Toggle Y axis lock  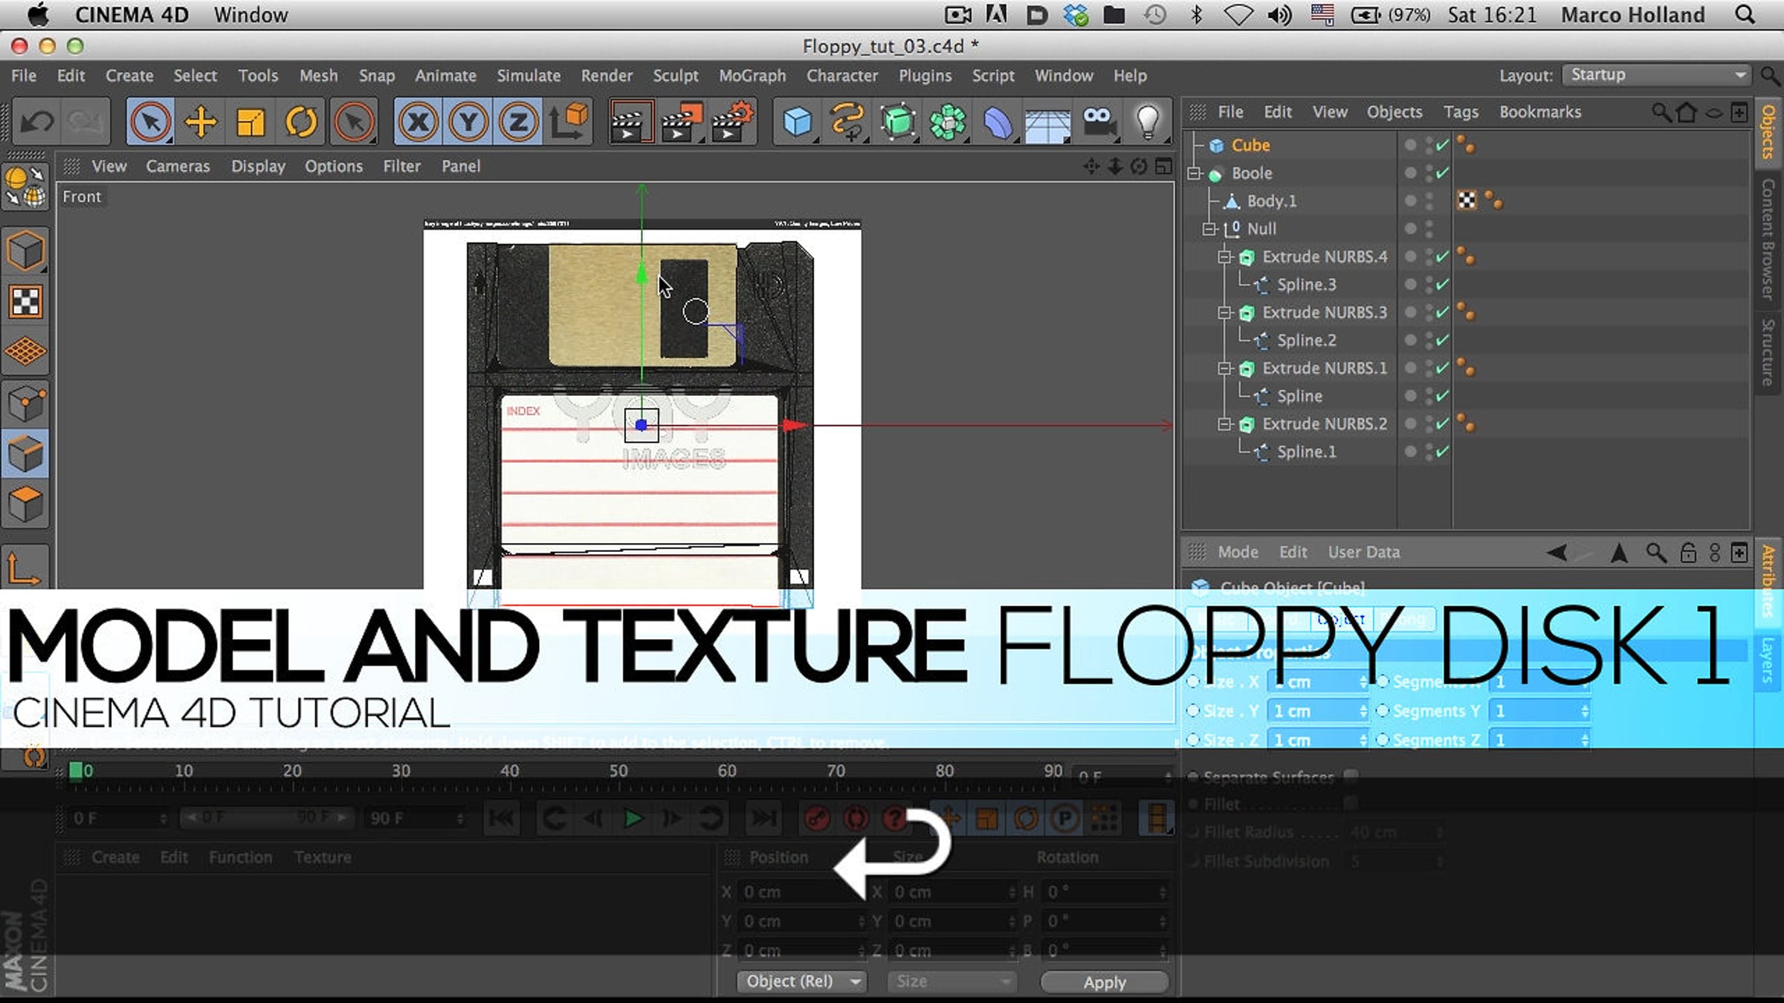(x=468, y=121)
